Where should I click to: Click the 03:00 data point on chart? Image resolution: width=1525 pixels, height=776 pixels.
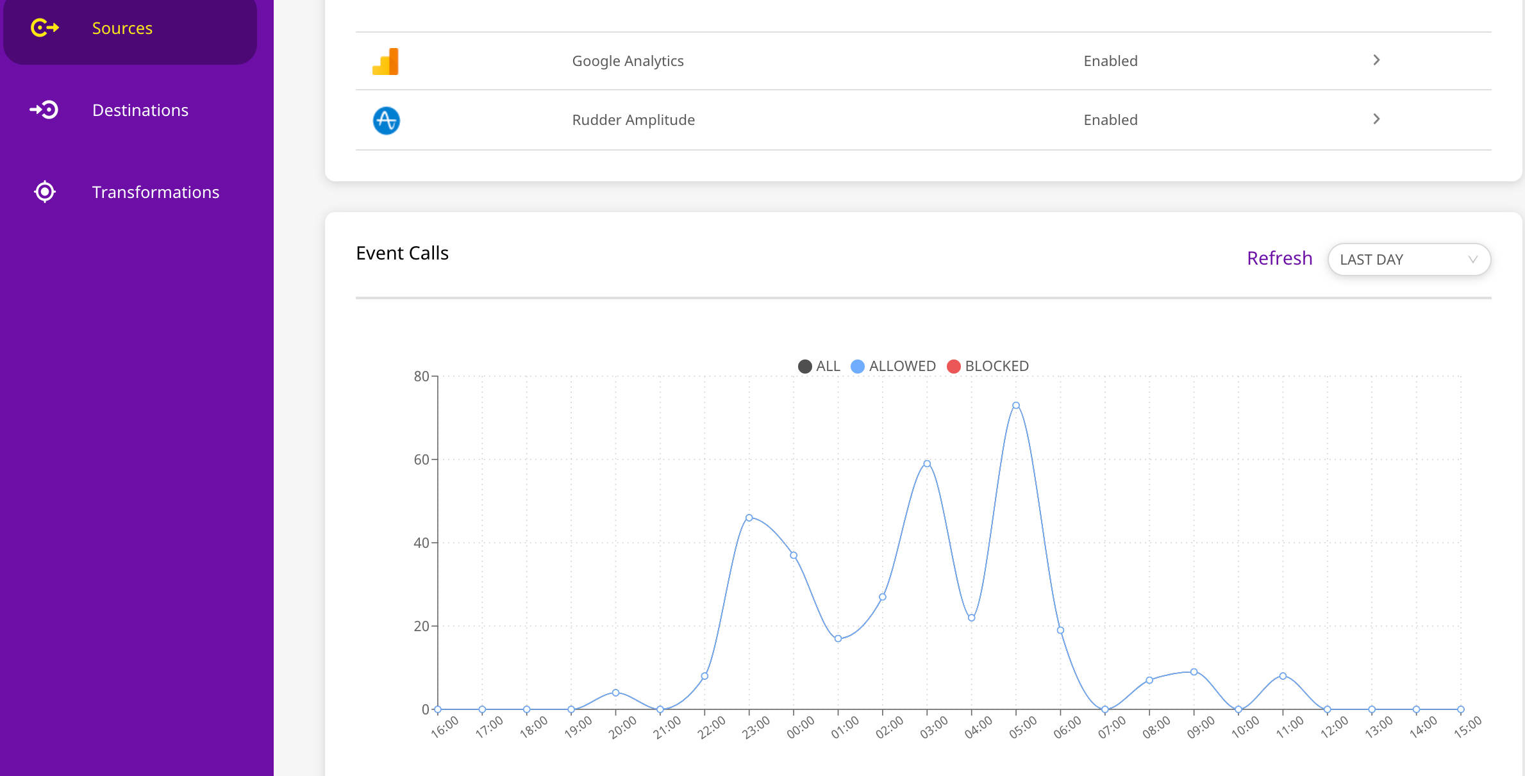[x=926, y=463]
